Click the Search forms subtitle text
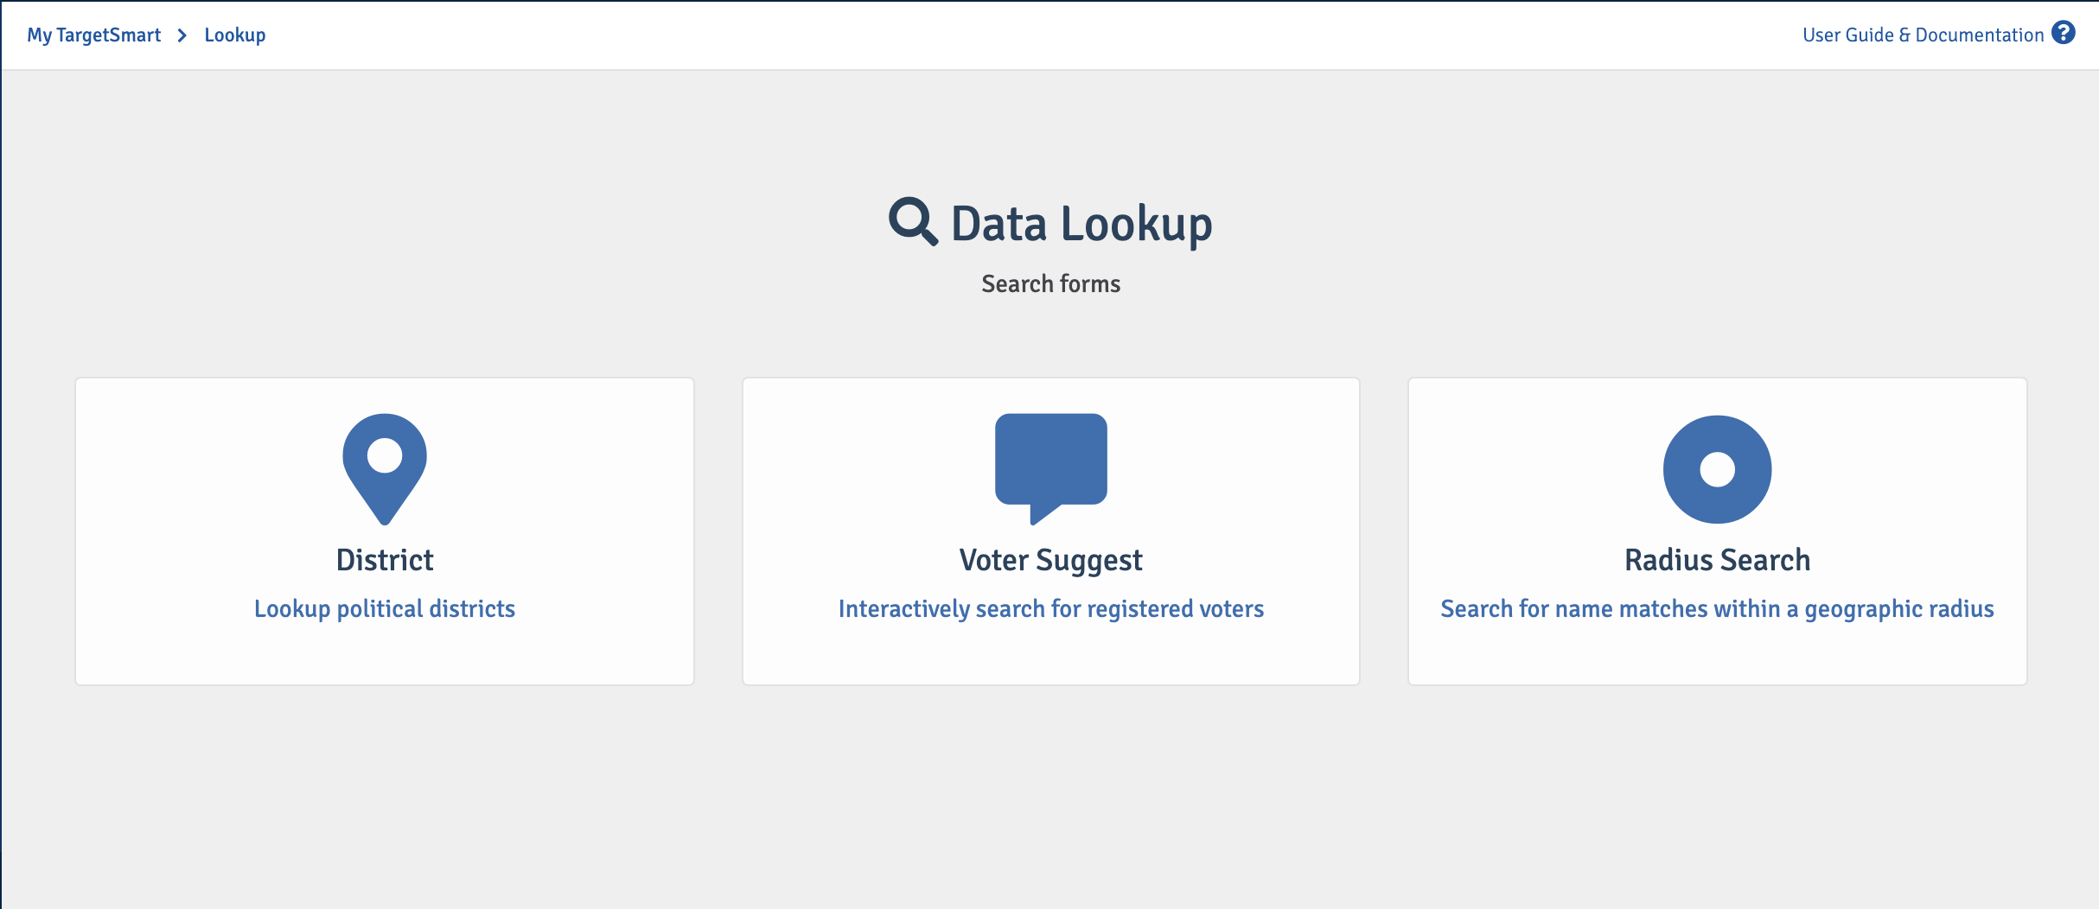This screenshot has width=2099, height=909. tap(1051, 283)
